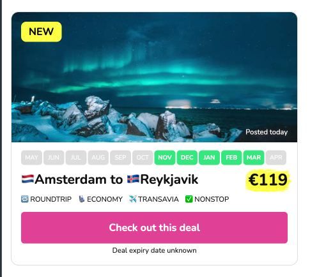Click the highlighted €119 price
This screenshot has height=277, width=310.
[x=268, y=180]
